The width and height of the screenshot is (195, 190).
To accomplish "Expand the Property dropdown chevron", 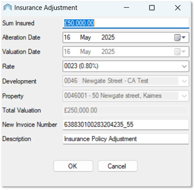I will [184, 96].
